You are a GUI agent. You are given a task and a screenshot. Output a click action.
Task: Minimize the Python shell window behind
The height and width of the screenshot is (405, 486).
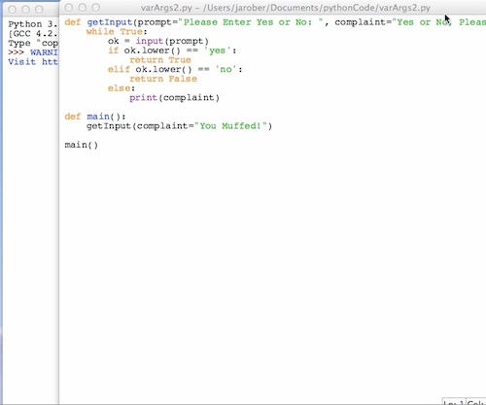[x=25, y=10]
